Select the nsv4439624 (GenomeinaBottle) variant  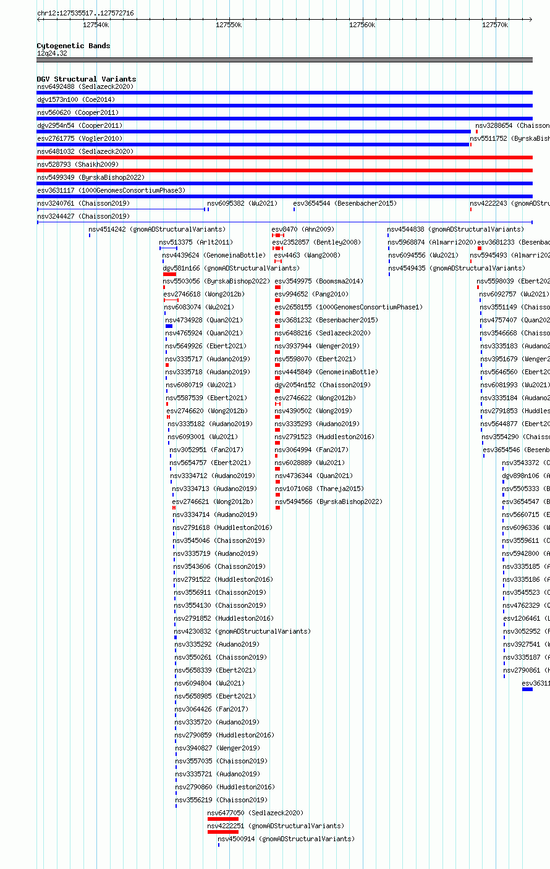(x=214, y=256)
